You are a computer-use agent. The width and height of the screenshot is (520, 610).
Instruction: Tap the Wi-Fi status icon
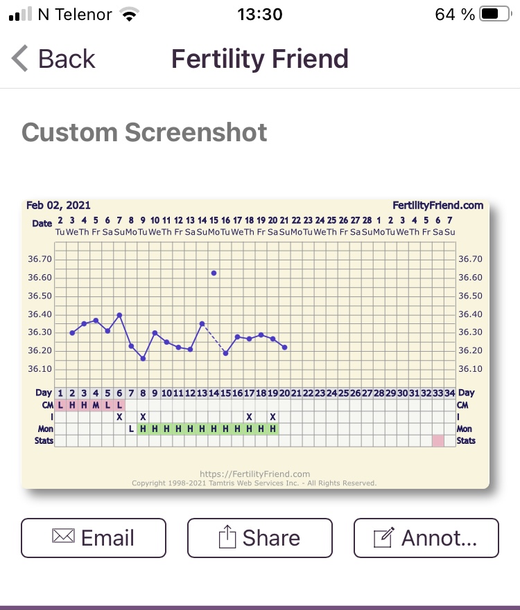tap(130, 15)
